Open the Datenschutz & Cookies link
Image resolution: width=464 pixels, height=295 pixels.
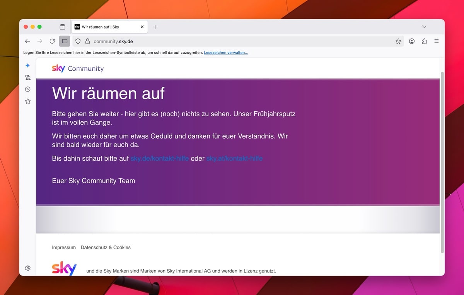106,248
